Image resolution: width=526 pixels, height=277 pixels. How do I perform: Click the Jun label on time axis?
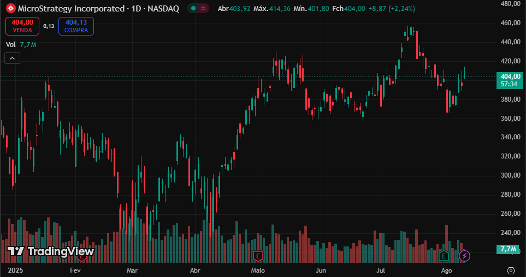[321, 270]
